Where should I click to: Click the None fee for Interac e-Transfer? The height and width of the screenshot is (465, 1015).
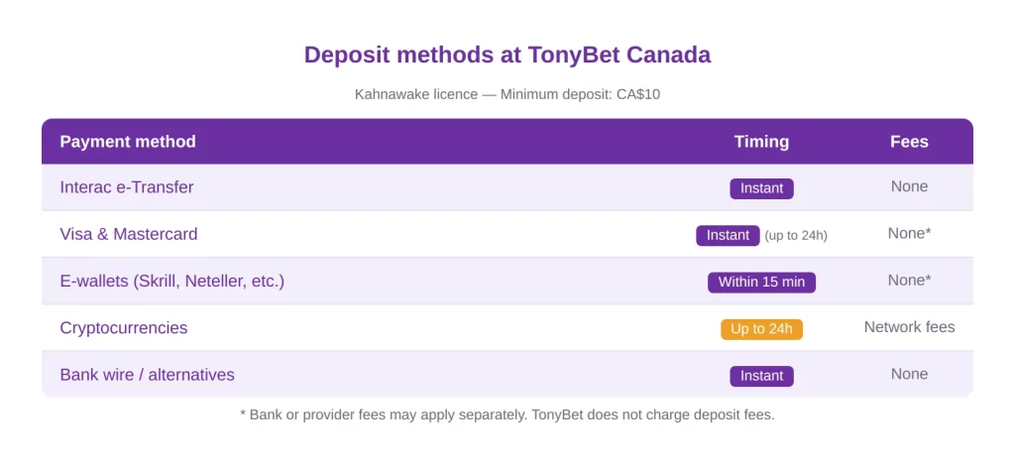pos(909,186)
